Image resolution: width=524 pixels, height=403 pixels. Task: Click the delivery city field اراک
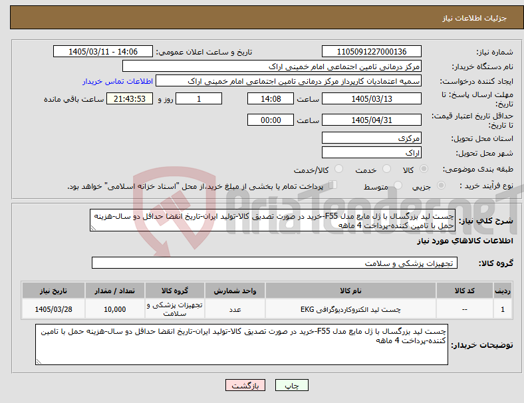371,152
